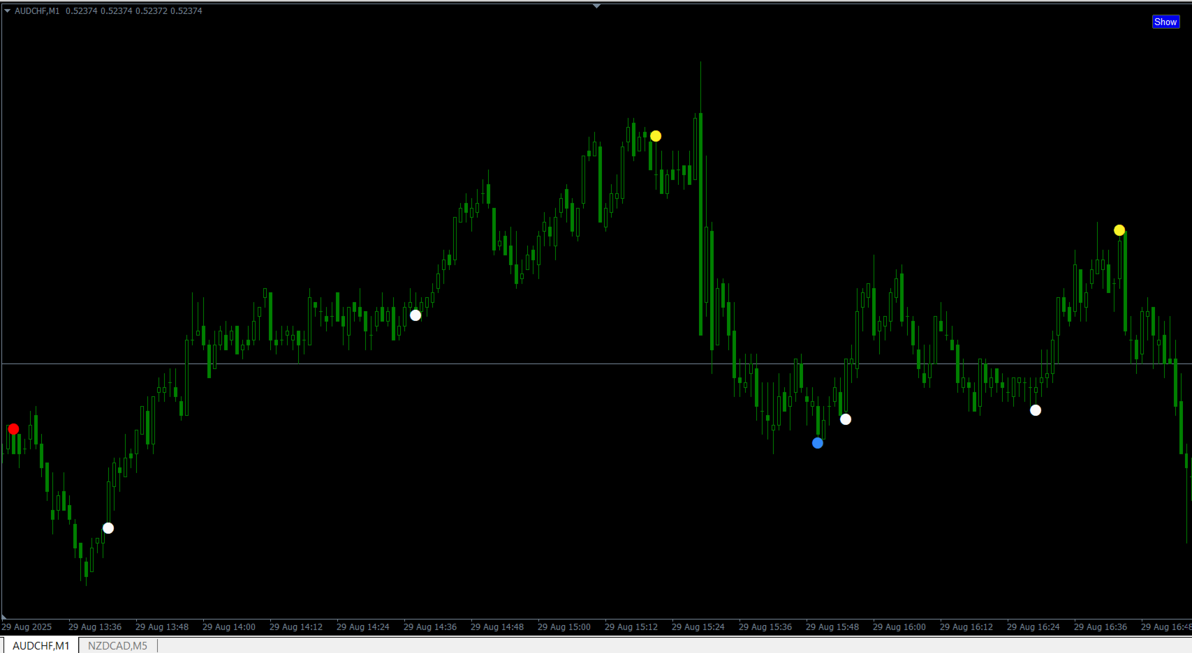Select white dot near the 13:36 low
This screenshot has height=653, width=1192.
(108, 528)
